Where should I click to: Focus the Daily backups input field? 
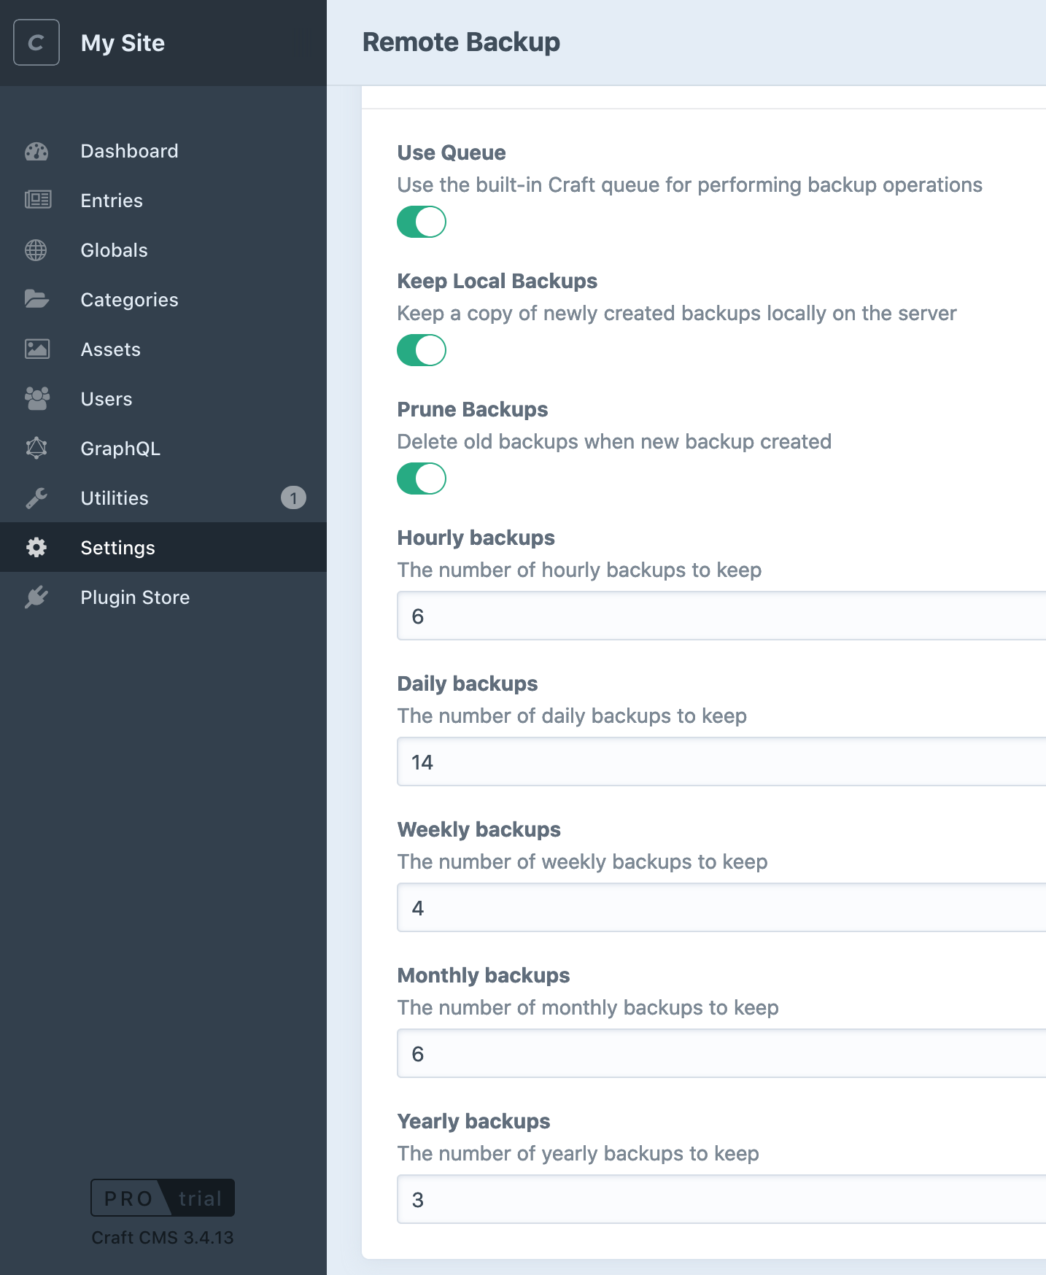pos(721,761)
